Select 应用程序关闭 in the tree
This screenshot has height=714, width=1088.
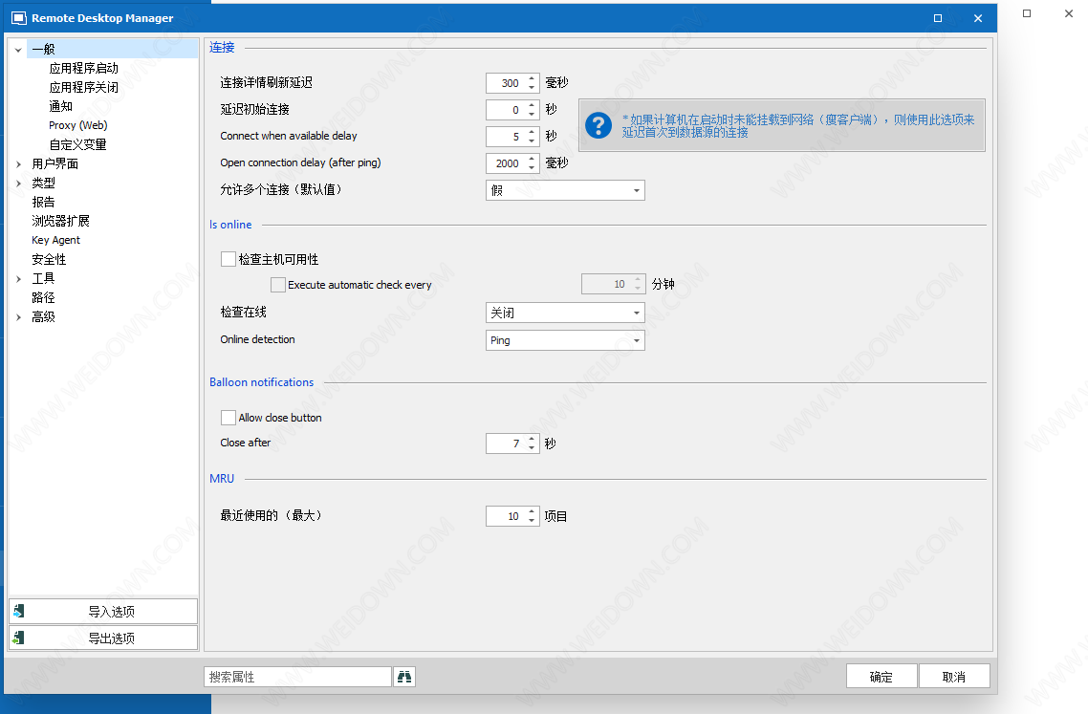tap(84, 87)
